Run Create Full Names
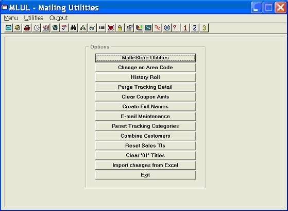 [145, 106]
